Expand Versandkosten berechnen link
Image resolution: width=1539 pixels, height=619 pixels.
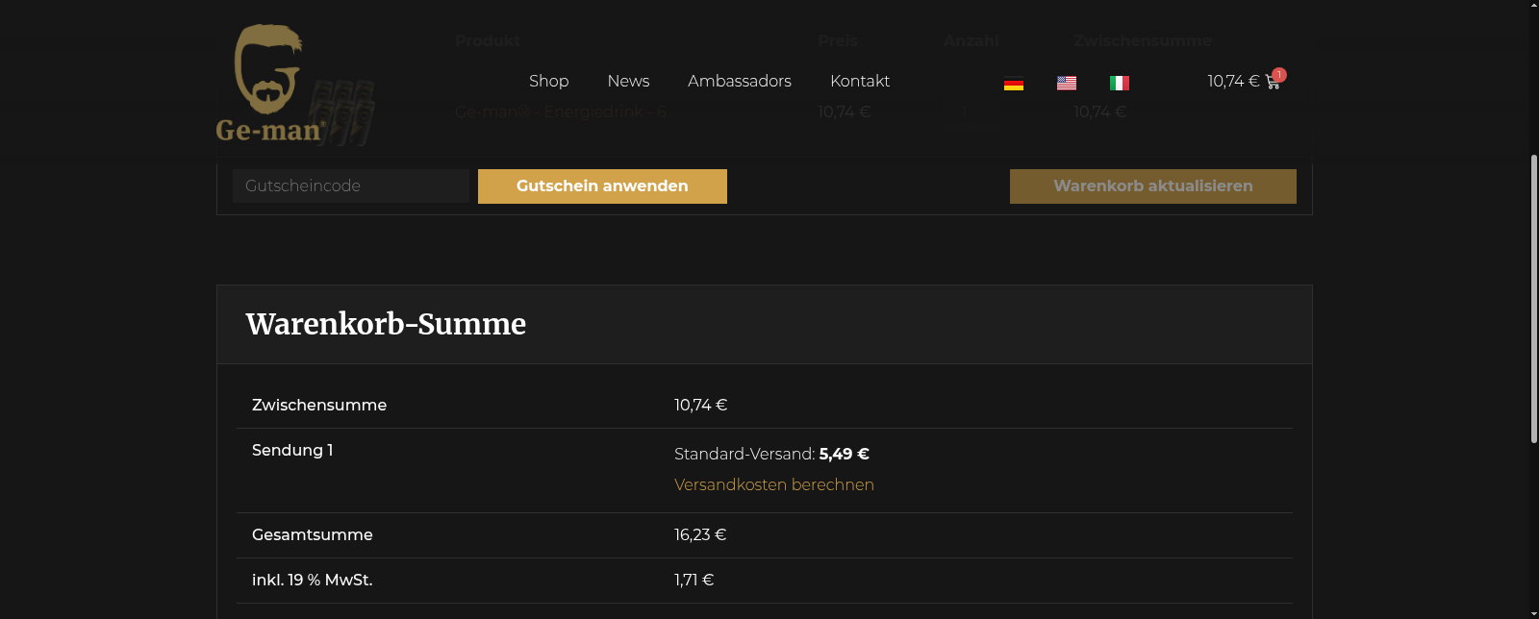tap(774, 484)
